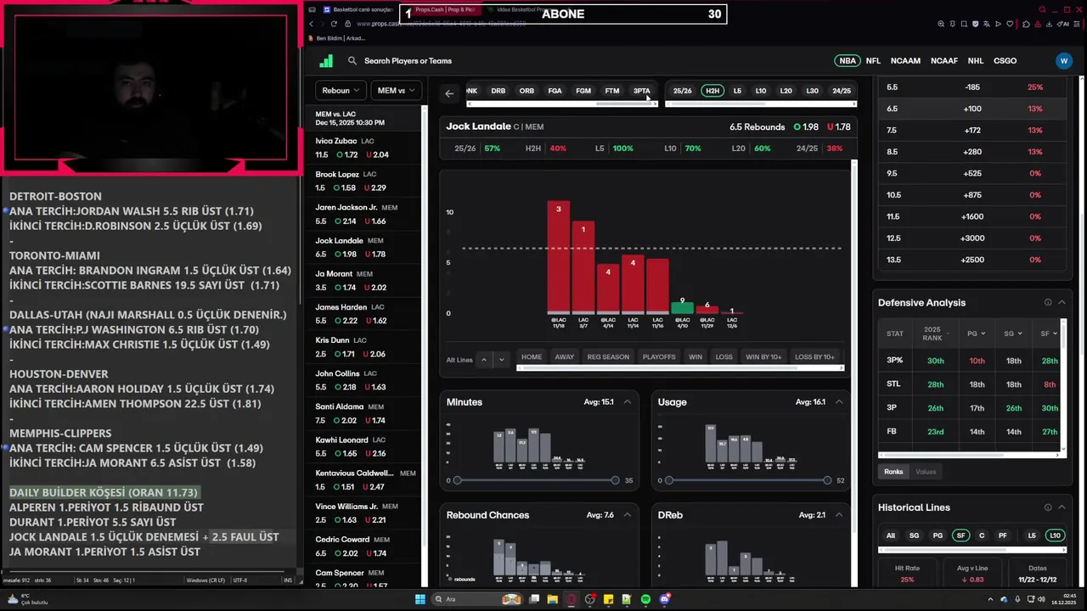Switch to the NCAAM league tab
This screenshot has height=611, width=1087.
905,61
